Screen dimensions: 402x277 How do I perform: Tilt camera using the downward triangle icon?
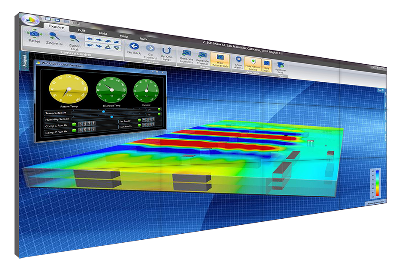[117, 48]
